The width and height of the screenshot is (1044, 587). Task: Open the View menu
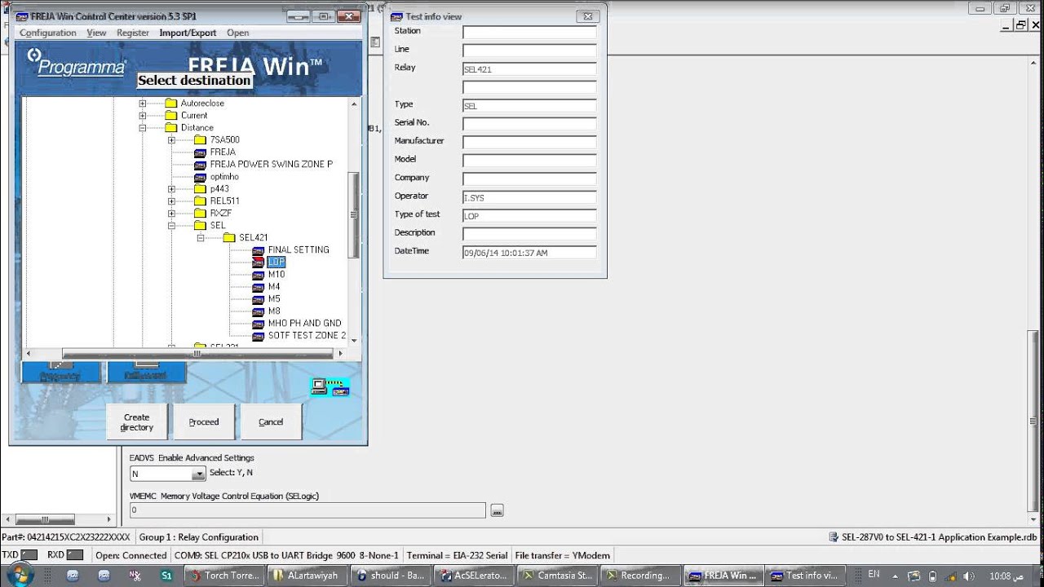pos(96,33)
